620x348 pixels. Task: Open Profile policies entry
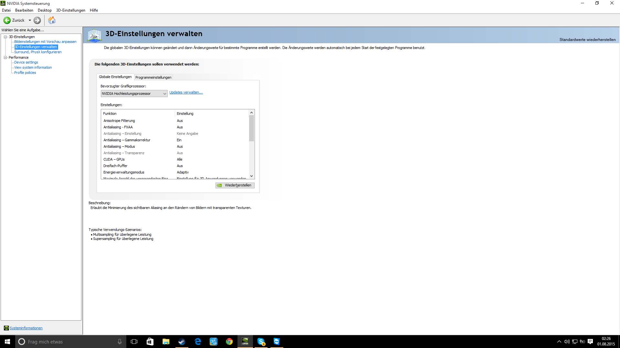click(x=25, y=73)
